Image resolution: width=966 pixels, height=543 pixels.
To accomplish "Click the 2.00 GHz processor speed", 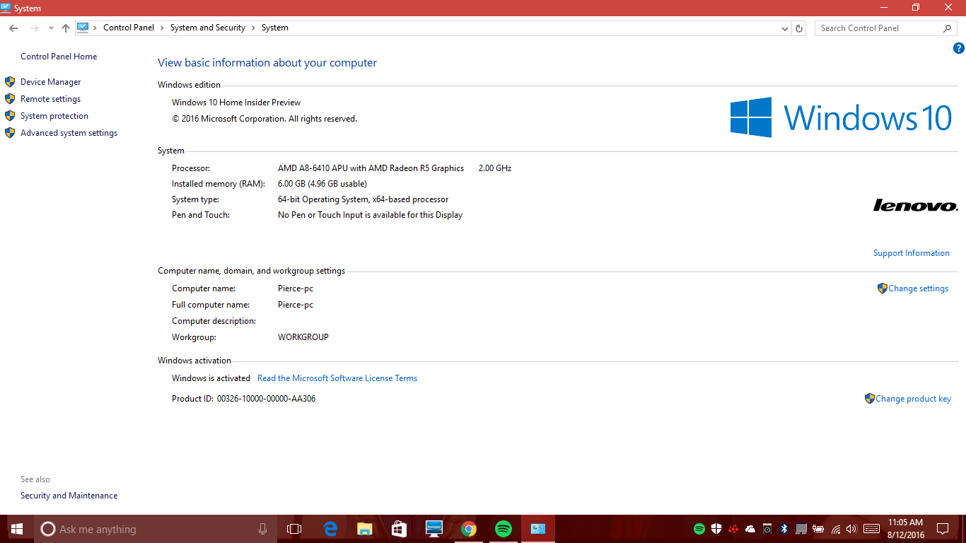I will pyautogui.click(x=495, y=168).
